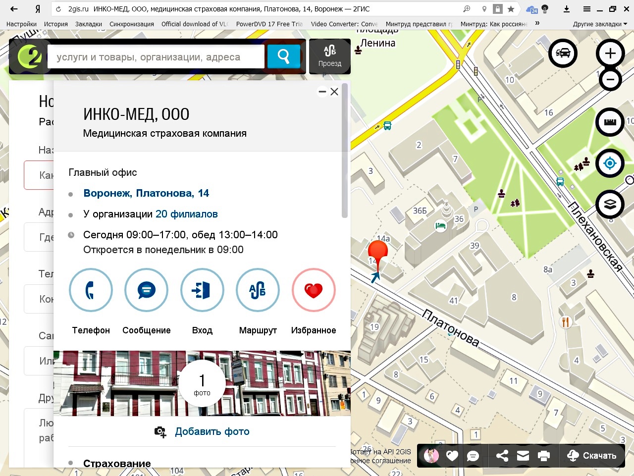The width and height of the screenshot is (634, 476).
Task: Open the Синхронизация bookmark
Action: tap(132, 24)
